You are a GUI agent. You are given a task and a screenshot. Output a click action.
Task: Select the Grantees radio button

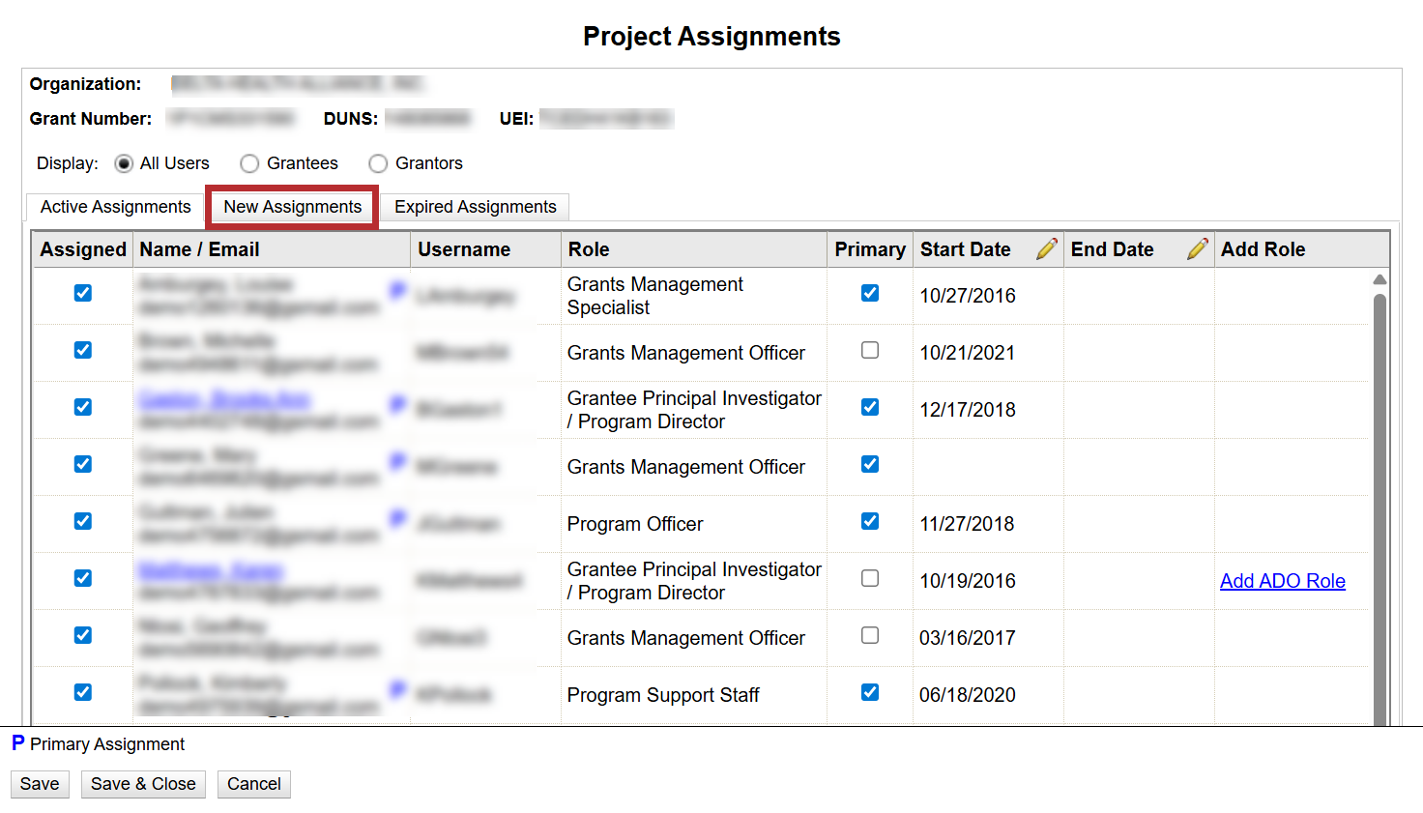249,163
